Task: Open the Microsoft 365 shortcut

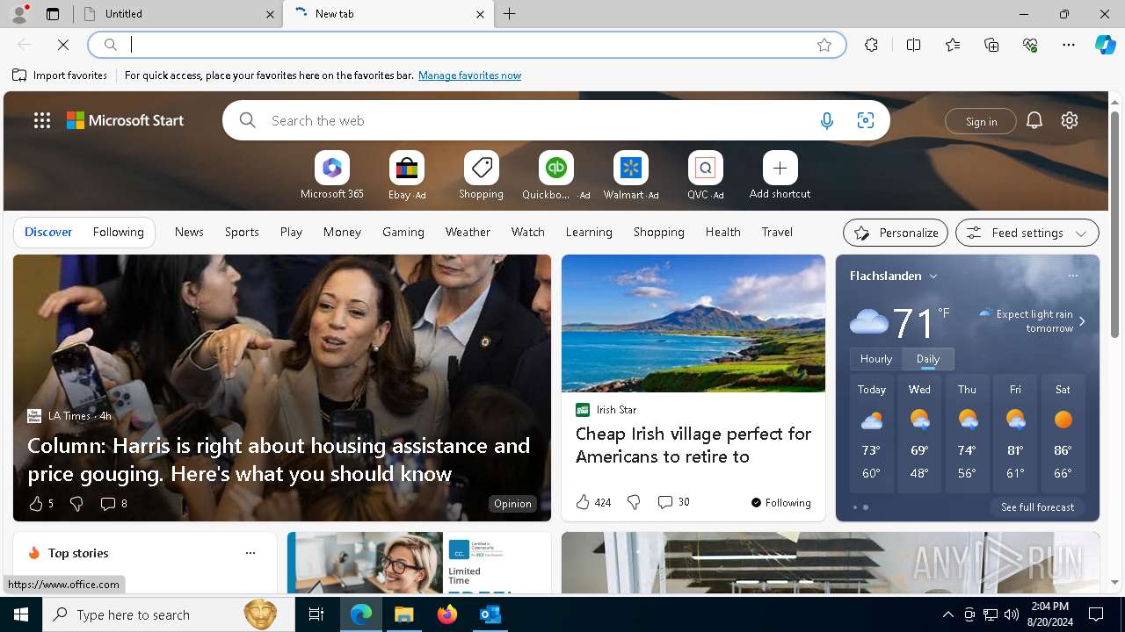Action: 331,176
